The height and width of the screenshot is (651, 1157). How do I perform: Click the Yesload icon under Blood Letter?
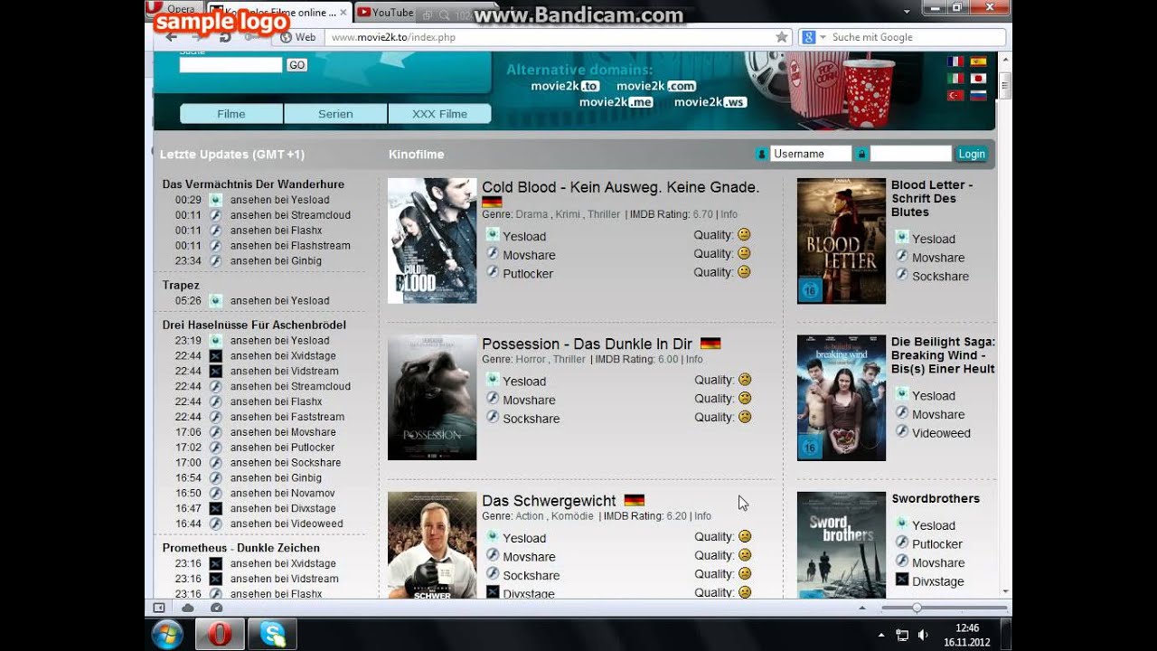[x=902, y=237]
